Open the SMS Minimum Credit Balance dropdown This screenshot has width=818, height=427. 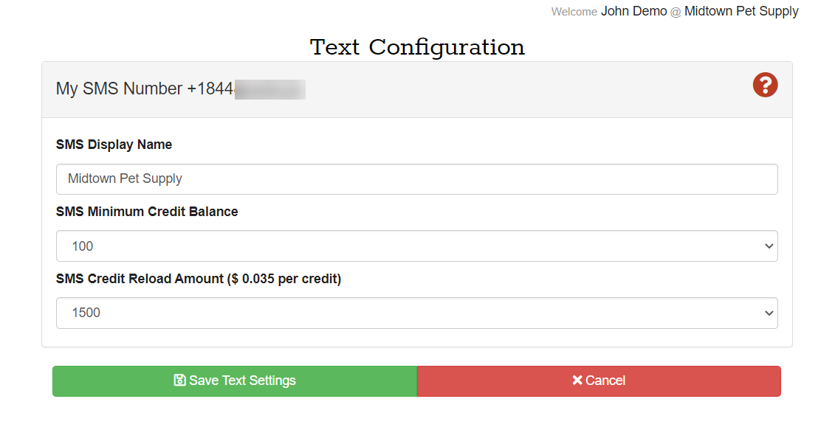[417, 246]
